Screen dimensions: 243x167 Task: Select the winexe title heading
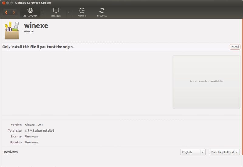coord(36,25)
